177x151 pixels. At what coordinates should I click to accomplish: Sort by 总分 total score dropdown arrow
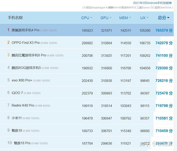(169, 18)
